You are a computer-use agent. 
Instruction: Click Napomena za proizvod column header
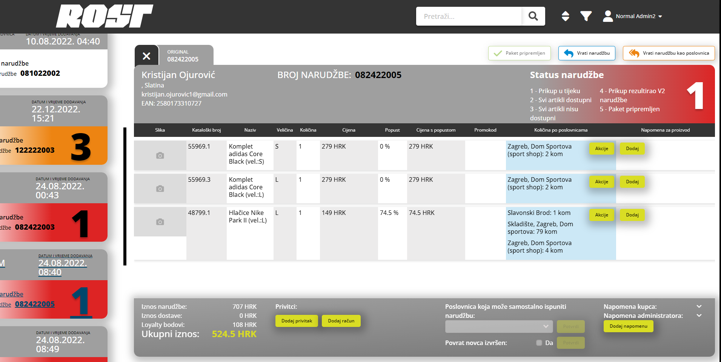(x=665, y=130)
